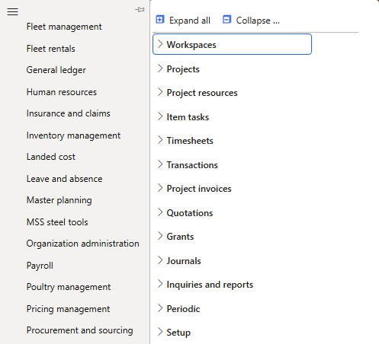This screenshot has width=379, height=344.
Task: Expand the Workspaces chevron
Action: 160,44
